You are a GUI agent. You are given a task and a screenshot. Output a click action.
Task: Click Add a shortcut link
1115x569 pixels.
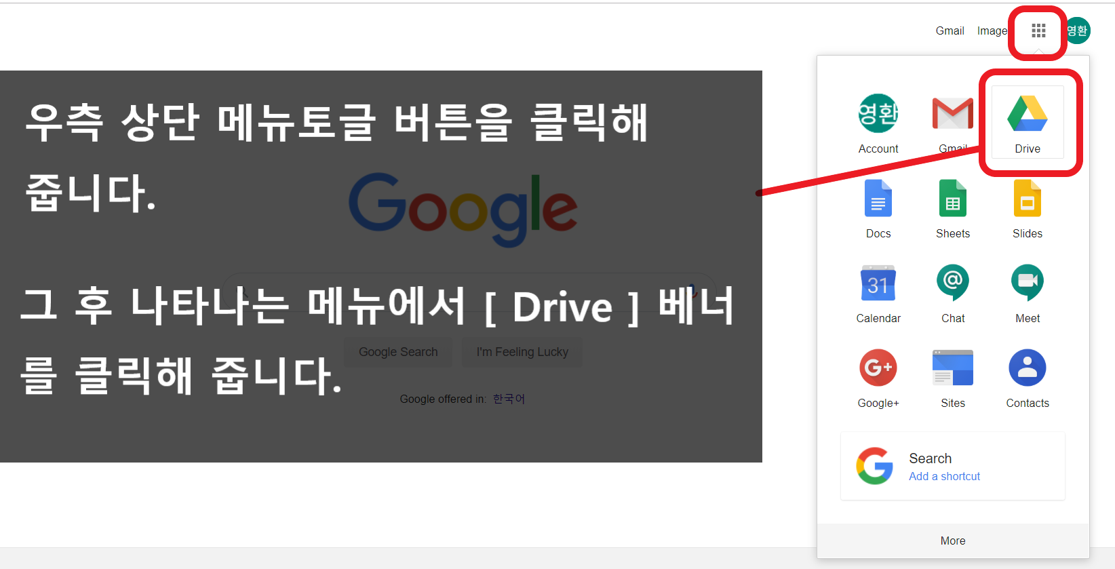click(944, 476)
